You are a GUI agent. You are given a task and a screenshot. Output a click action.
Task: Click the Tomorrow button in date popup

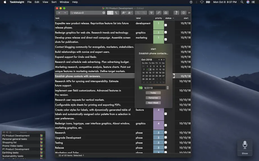point(153,98)
